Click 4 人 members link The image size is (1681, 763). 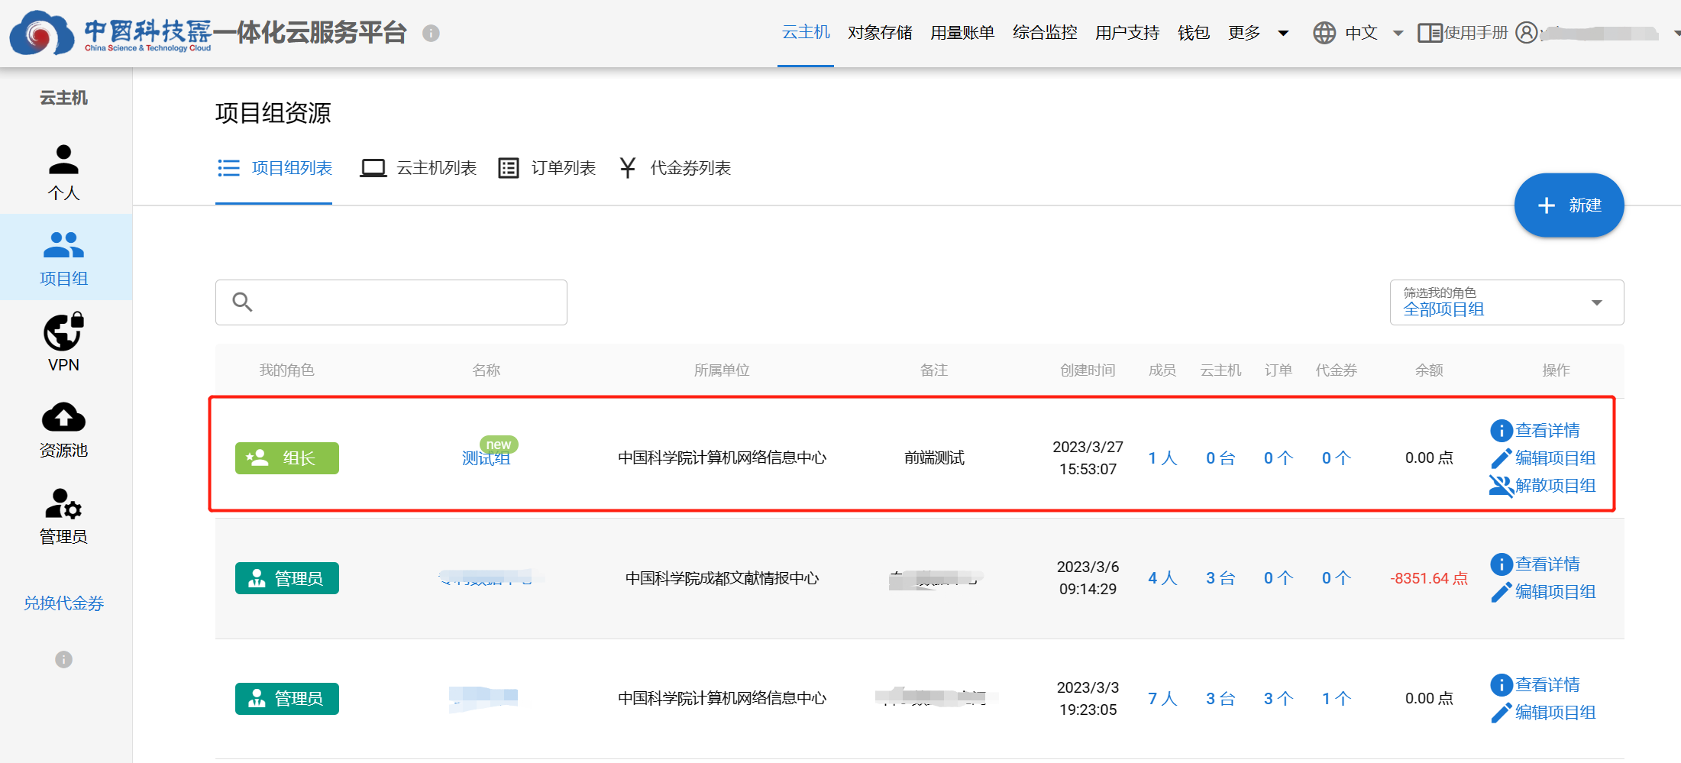click(x=1162, y=578)
